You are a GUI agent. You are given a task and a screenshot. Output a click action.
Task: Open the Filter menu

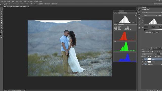[25, 1]
